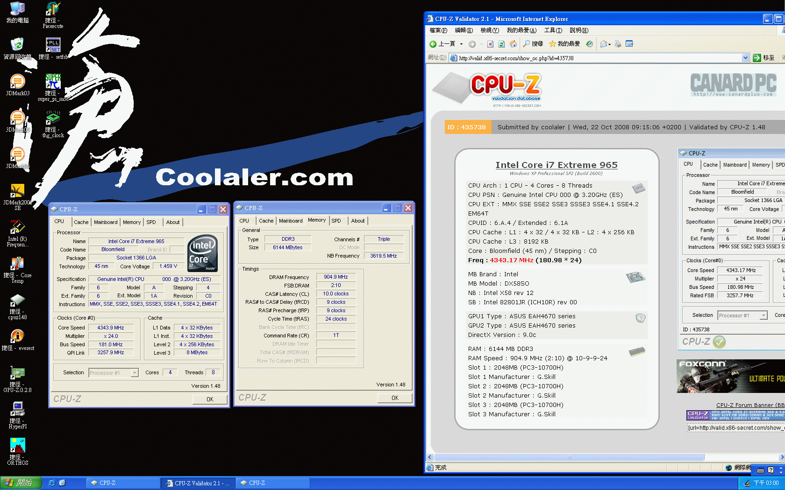The image size is (785, 490).
Task: Click the IE Stop loading icon
Action: point(490,44)
